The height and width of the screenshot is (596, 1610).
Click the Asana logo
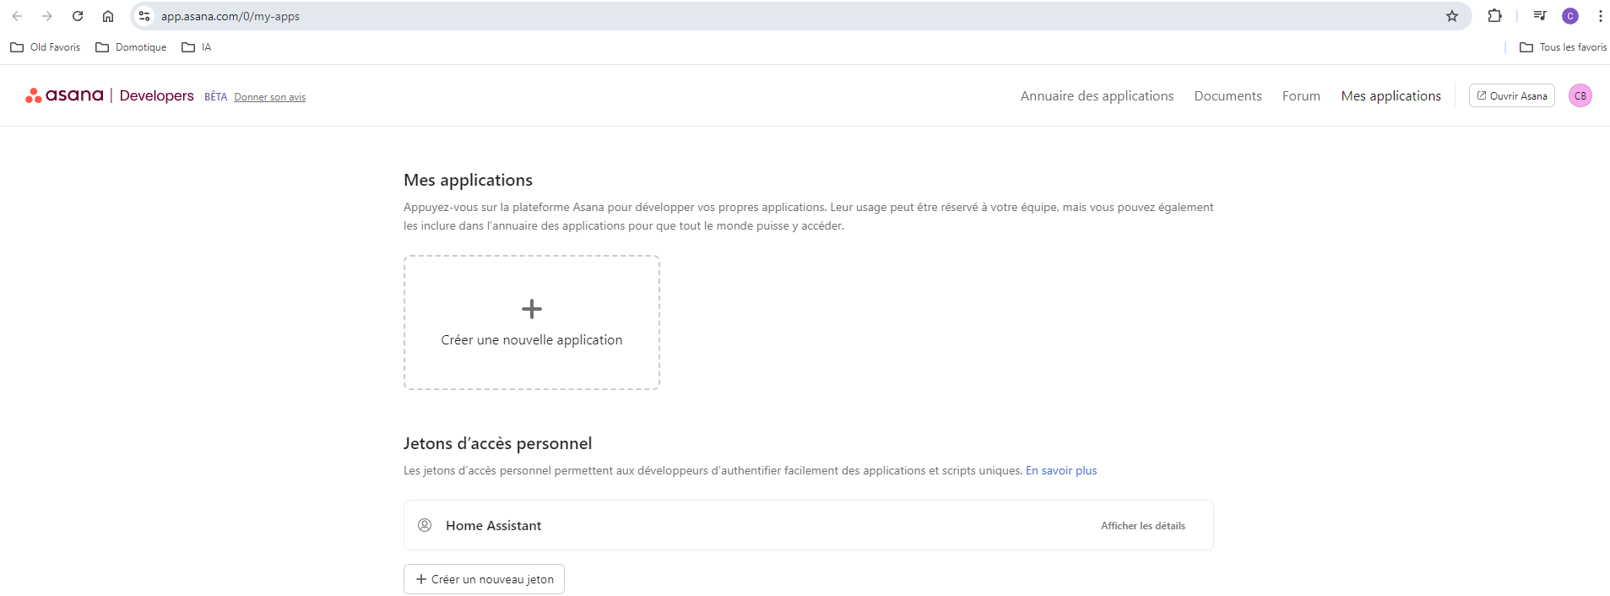pyautogui.click(x=65, y=95)
